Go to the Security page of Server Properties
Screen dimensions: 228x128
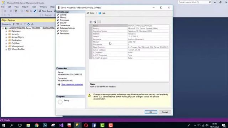[63, 23]
